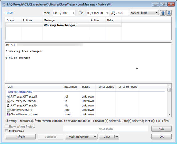Click the Filter paths input field

click(x=105, y=129)
